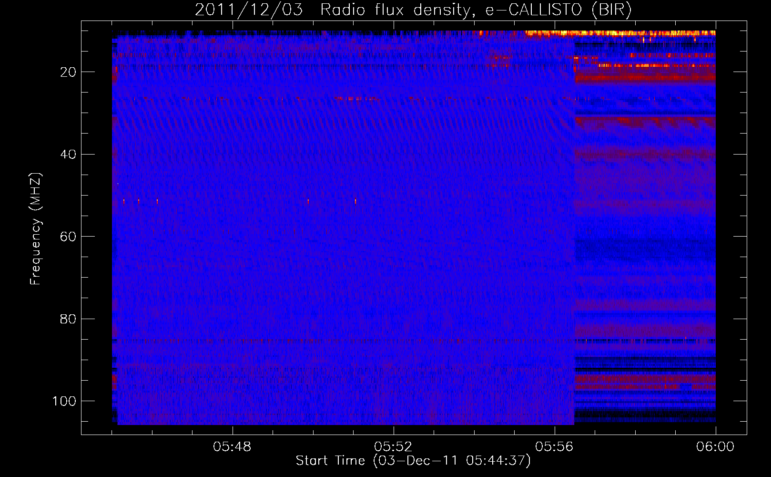Click the "Frequency (MHZ)" axis label
The width and height of the screenshot is (771, 477).
coord(36,228)
